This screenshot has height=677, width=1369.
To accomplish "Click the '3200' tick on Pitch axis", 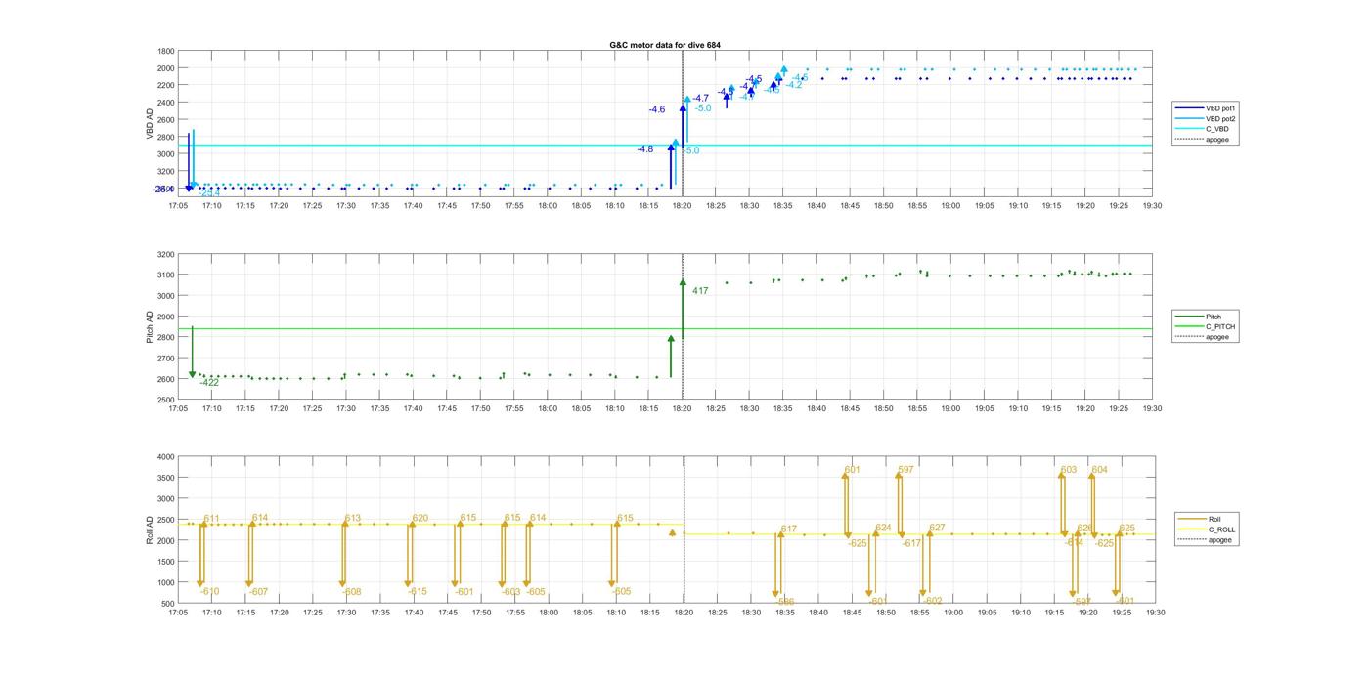I will [x=165, y=254].
